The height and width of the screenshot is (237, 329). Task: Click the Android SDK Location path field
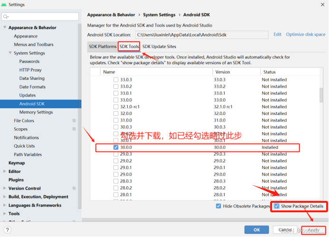pos(202,35)
